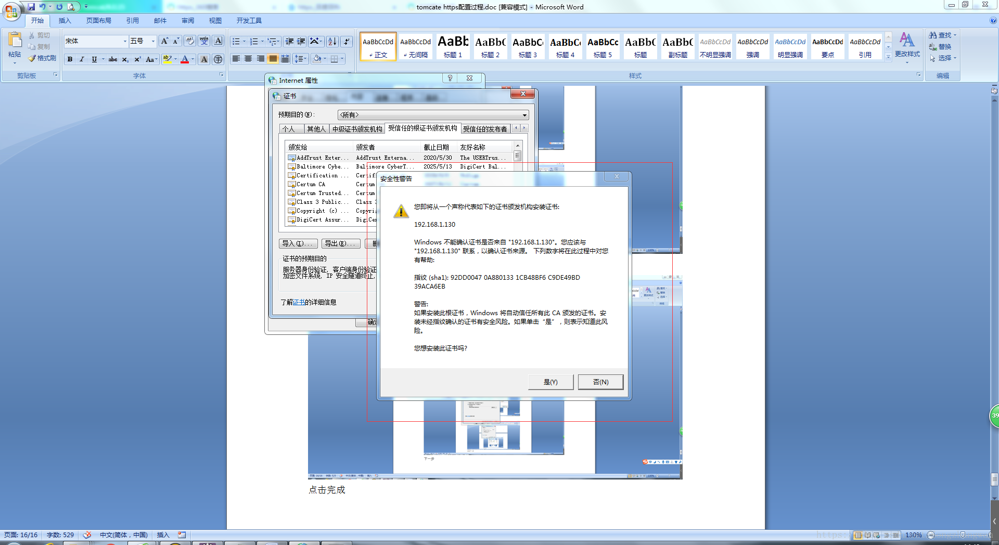Open the 选择 (Select) dropdown
The width and height of the screenshot is (999, 545).
(x=943, y=58)
